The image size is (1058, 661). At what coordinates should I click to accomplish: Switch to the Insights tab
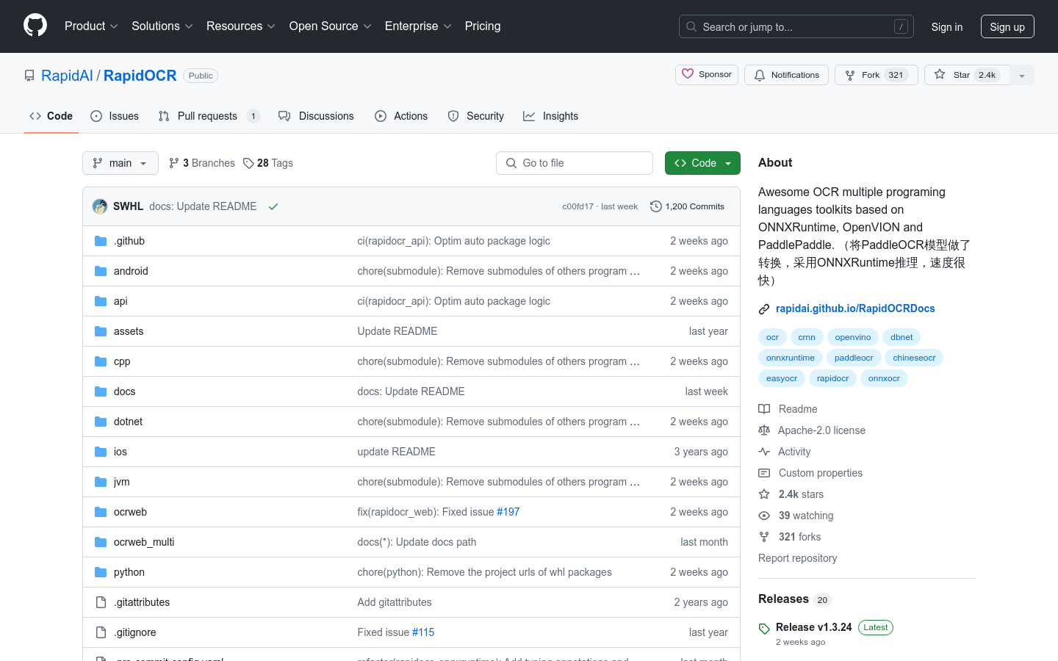pyautogui.click(x=551, y=116)
